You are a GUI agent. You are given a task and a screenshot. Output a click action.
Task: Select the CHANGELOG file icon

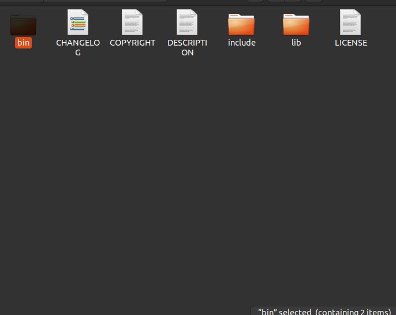pos(78,22)
